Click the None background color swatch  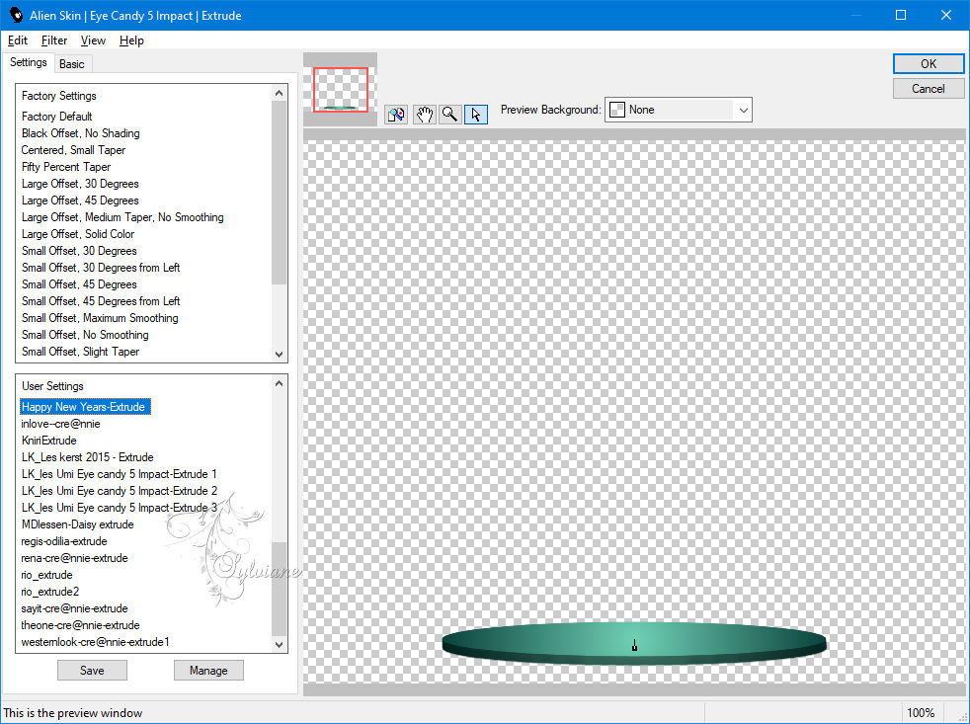[616, 110]
